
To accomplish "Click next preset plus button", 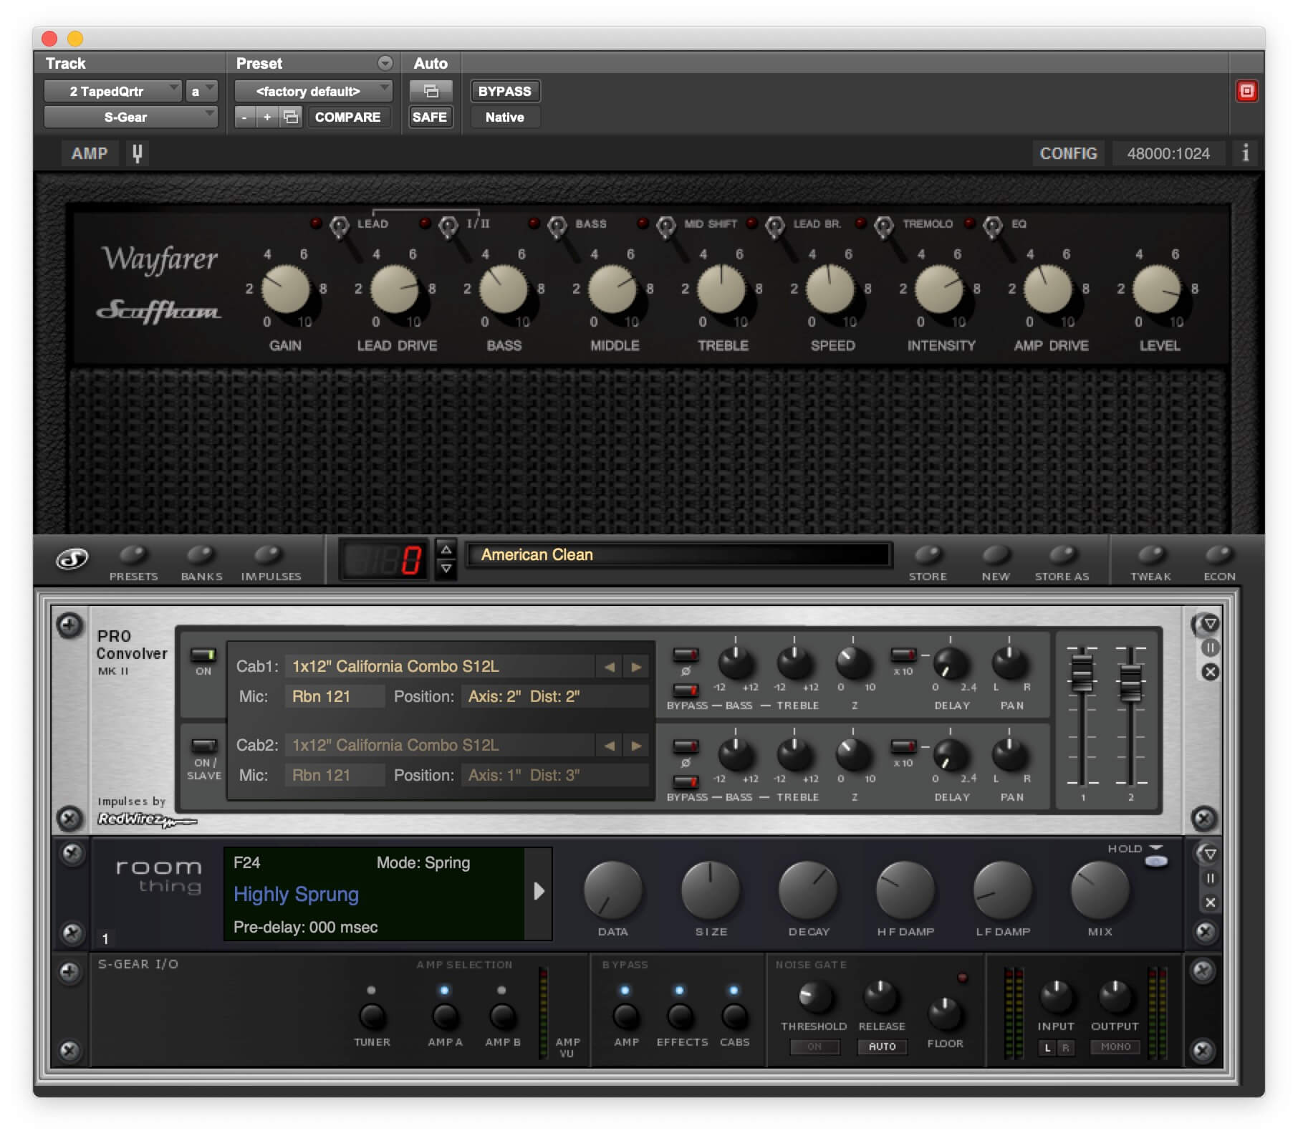I will [267, 117].
